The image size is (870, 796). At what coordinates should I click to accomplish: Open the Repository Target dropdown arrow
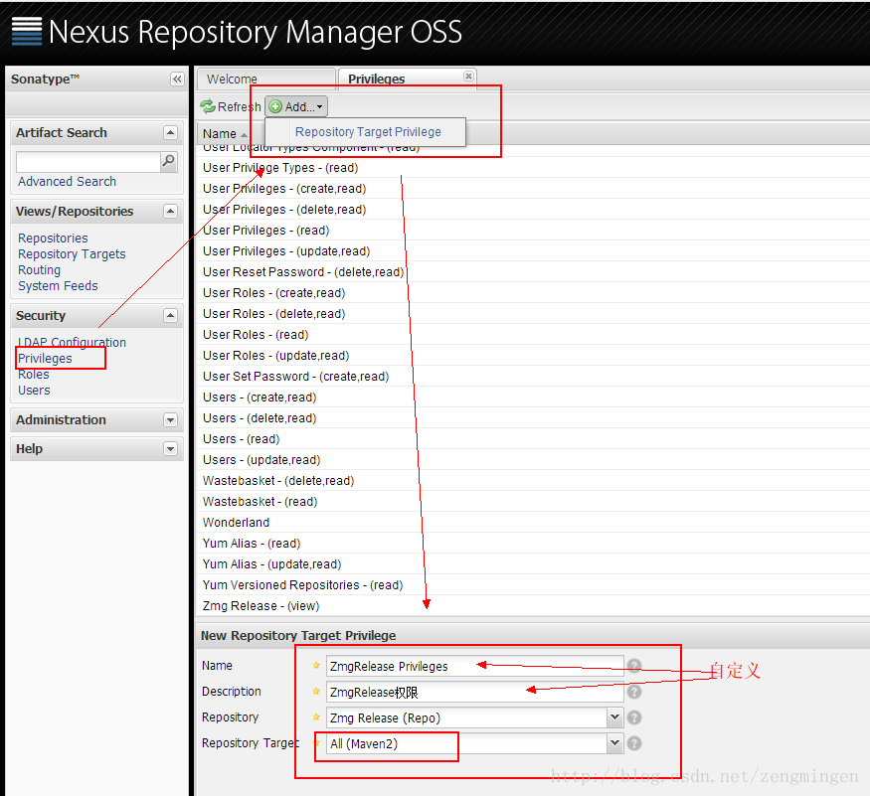[x=614, y=743]
